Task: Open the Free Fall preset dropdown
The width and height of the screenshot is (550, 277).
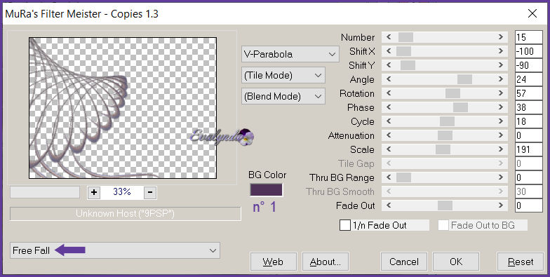Action: (115, 250)
